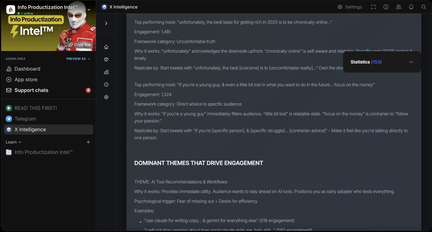
Task: Click the banner image with the racing driver
Action: (x=48, y=26)
